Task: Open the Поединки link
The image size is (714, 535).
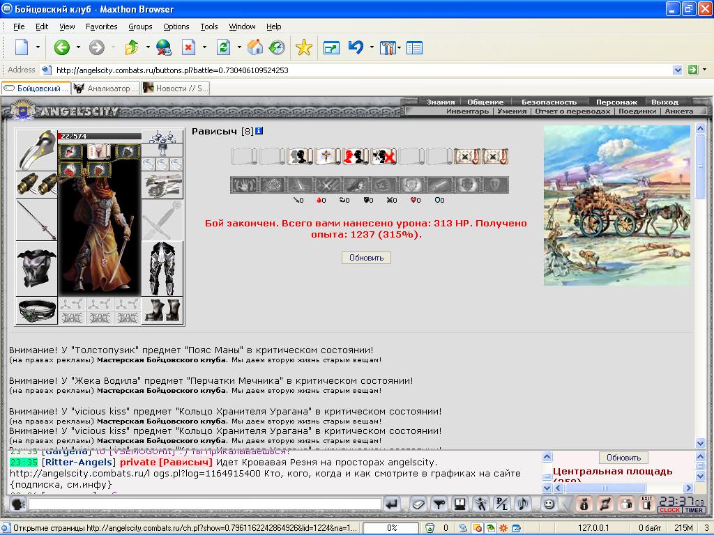Action: tap(637, 111)
